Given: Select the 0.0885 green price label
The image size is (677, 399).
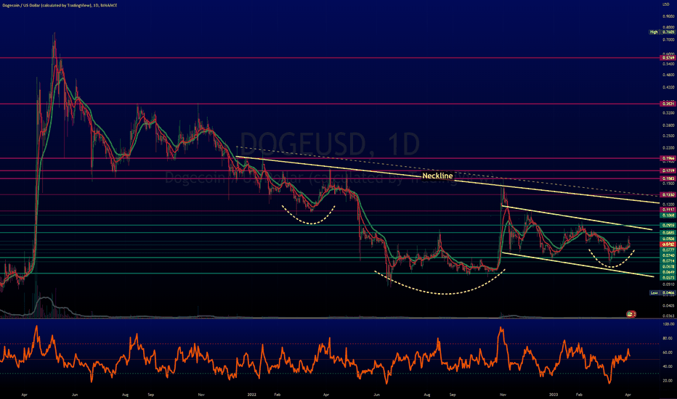Looking at the screenshot, I should tap(668, 233).
